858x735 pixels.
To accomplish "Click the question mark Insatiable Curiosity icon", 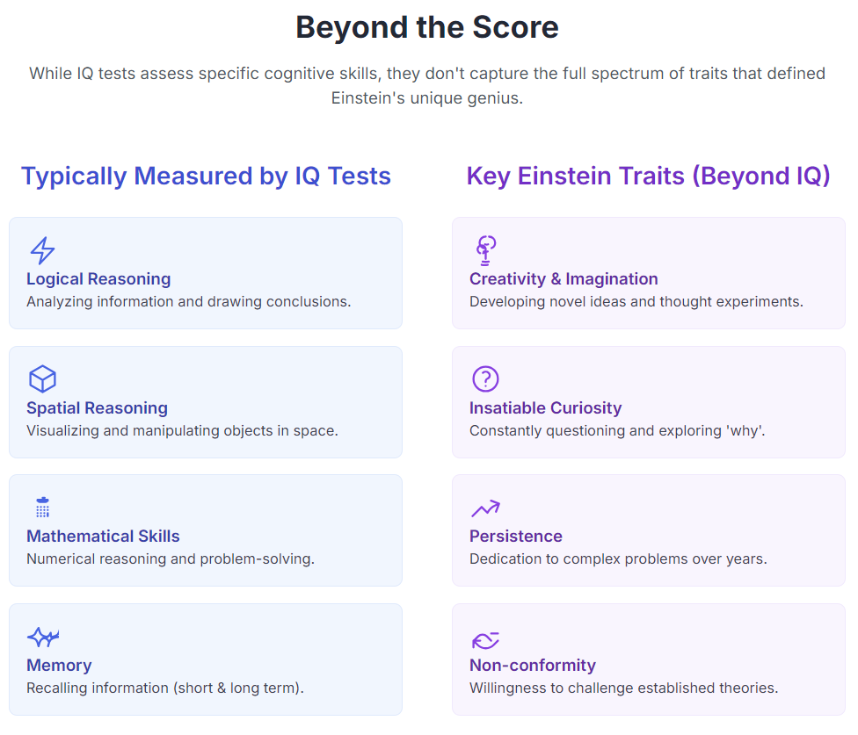I will pos(485,379).
